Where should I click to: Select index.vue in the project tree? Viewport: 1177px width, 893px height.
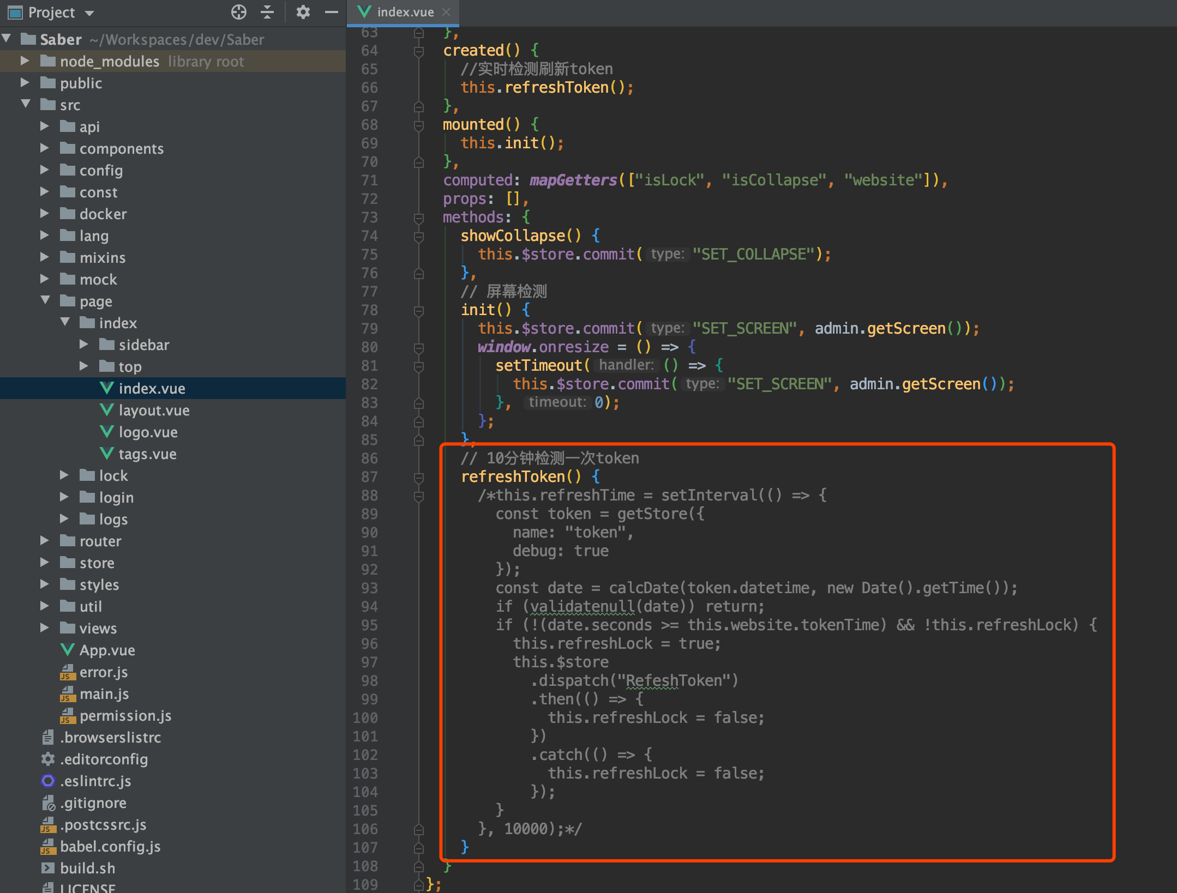(172, 388)
